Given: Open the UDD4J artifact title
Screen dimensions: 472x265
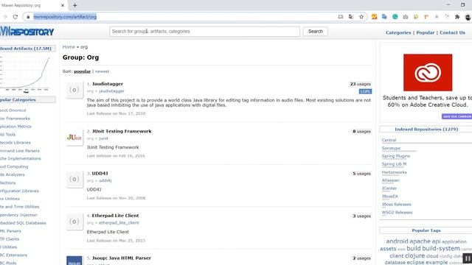Looking at the screenshot, I should point(100,174).
